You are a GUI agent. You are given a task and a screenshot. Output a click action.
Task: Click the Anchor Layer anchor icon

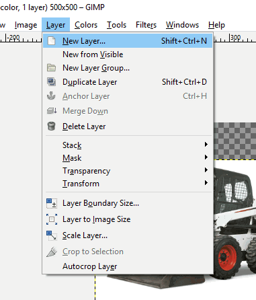pyautogui.click(x=51, y=96)
